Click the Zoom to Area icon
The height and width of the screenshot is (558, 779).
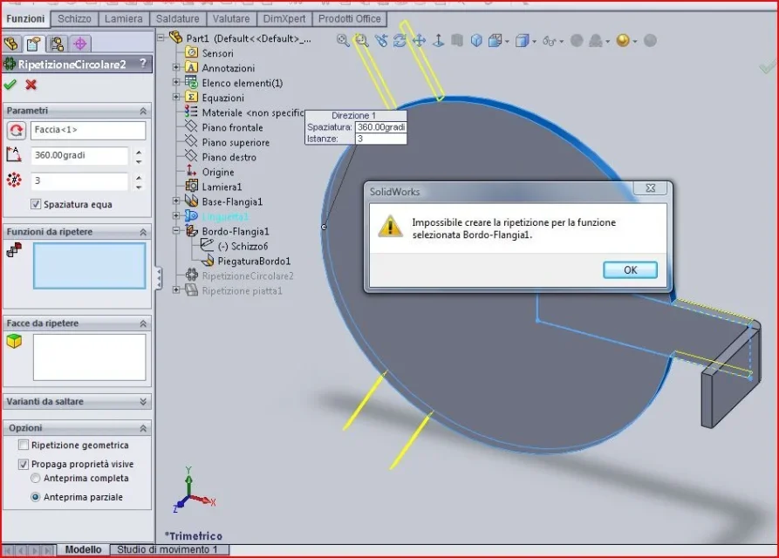(x=362, y=41)
